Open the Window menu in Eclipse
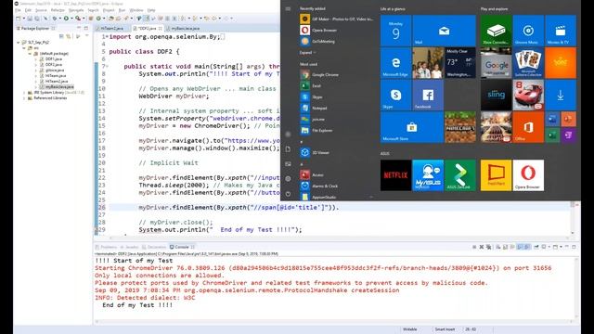This screenshot has height=334, width=594. coord(136,10)
